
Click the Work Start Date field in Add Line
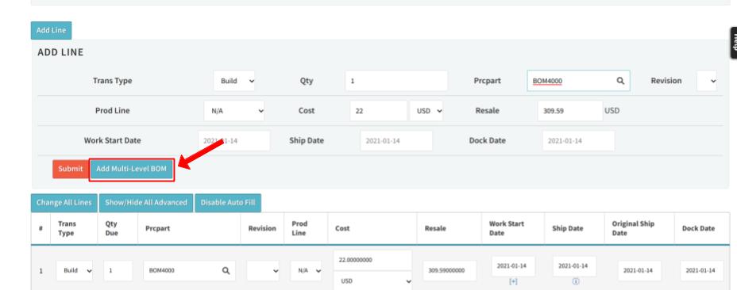click(x=234, y=141)
